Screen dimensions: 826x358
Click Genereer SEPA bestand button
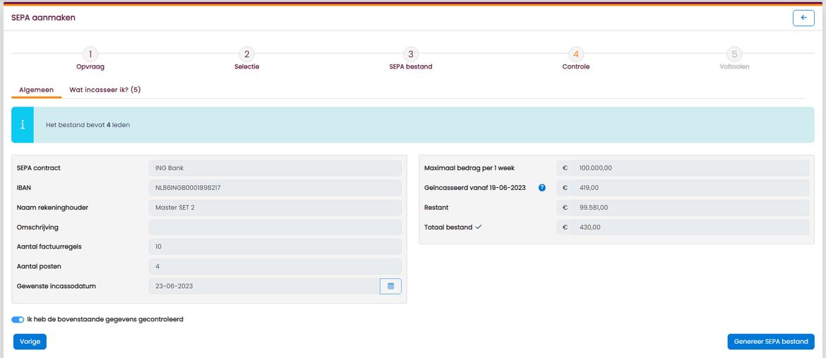coord(771,342)
